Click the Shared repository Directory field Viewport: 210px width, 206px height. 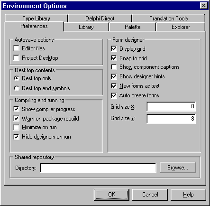(98, 168)
